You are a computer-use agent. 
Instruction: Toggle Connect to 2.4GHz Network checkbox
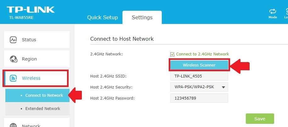pyautogui.click(x=172, y=54)
